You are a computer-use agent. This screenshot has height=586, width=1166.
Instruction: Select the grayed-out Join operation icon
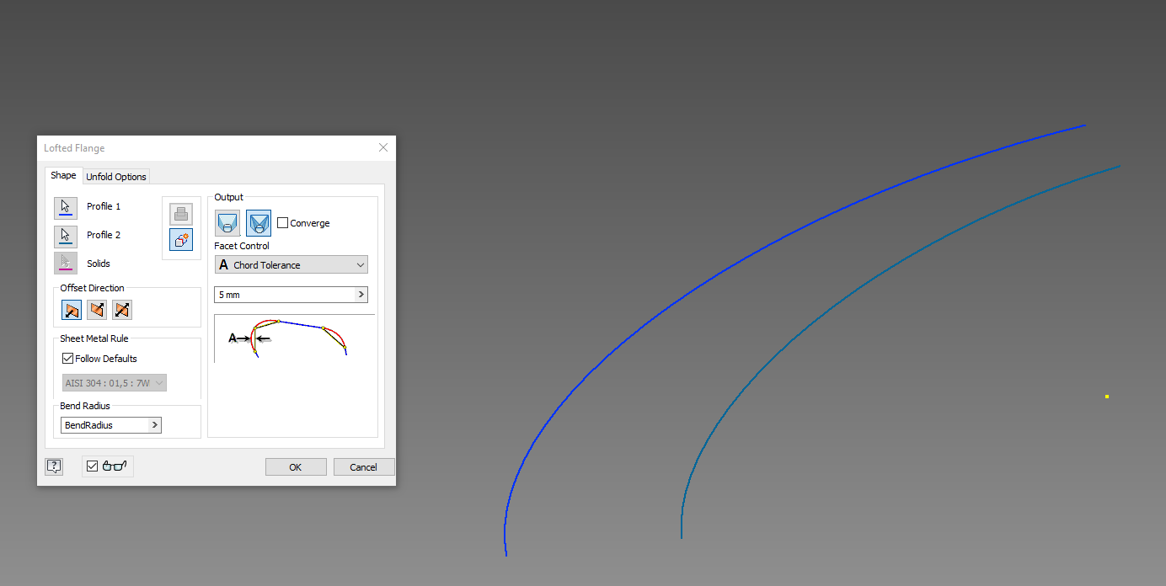pyautogui.click(x=181, y=214)
